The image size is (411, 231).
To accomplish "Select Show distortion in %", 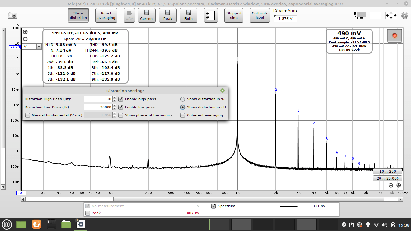I will point(183,99).
